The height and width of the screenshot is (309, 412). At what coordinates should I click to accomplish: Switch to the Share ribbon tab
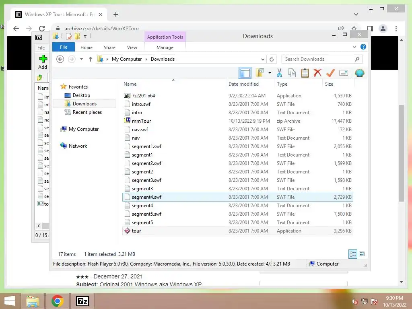(109, 47)
